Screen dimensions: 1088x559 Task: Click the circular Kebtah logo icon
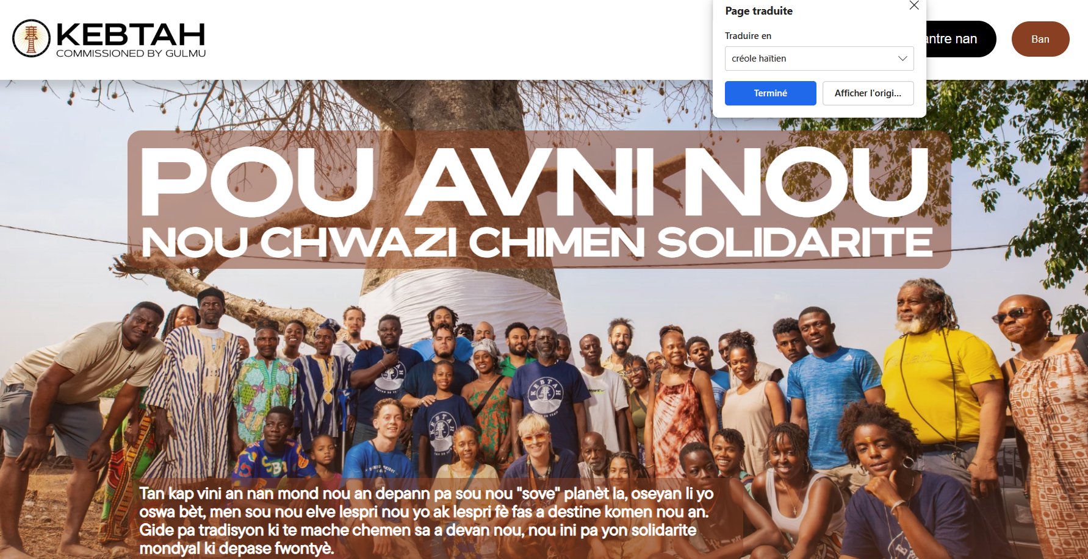tap(31, 38)
